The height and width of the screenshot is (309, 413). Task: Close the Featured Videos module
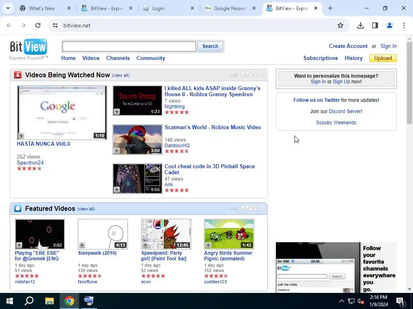click(263, 208)
